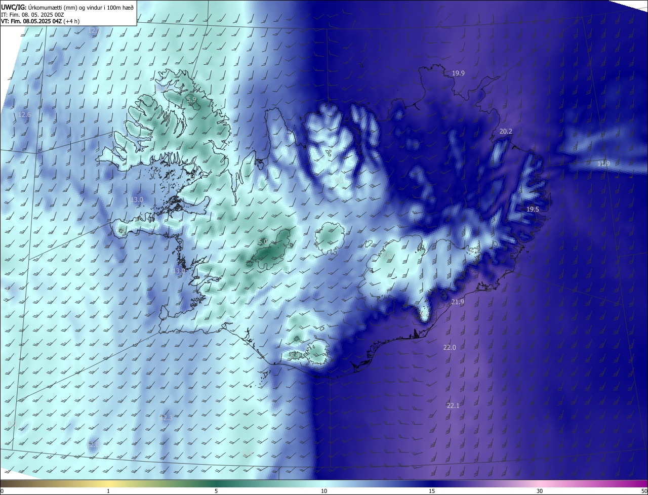Click the color bar tick labeled 15
The height and width of the screenshot is (495, 648).
pyautogui.click(x=432, y=491)
